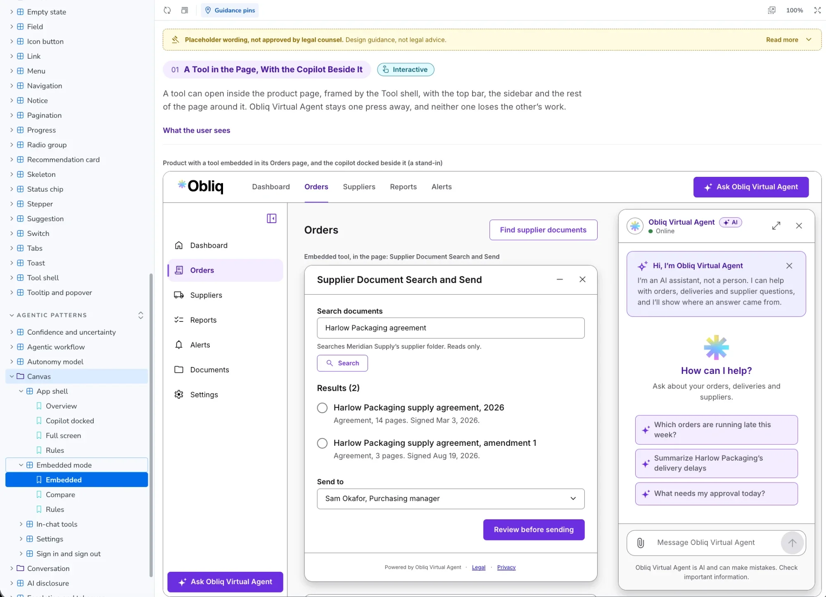Toggle the Guidance pins button
This screenshot has width=826, height=597.
coord(230,10)
